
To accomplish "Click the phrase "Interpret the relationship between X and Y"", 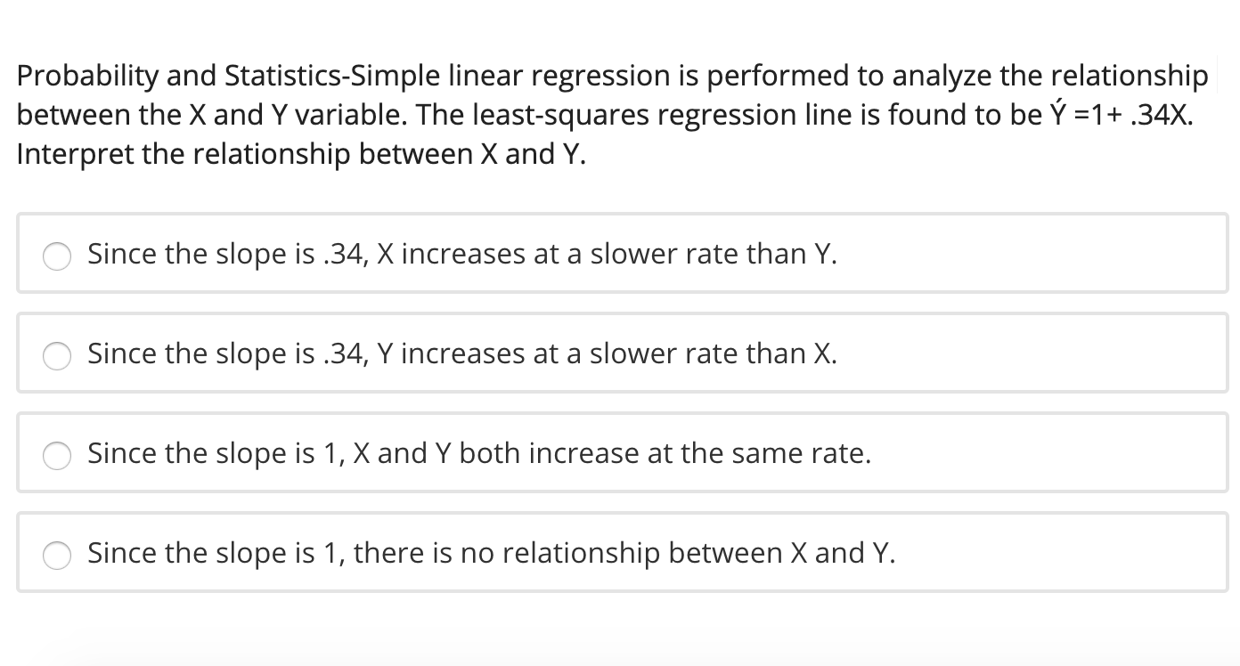I will pos(298,153).
